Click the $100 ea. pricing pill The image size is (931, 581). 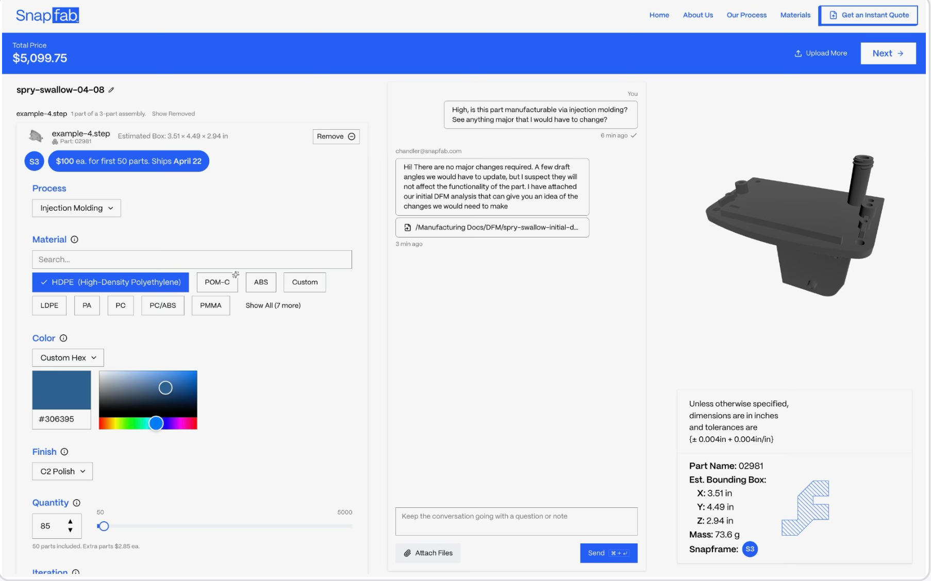[129, 161]
